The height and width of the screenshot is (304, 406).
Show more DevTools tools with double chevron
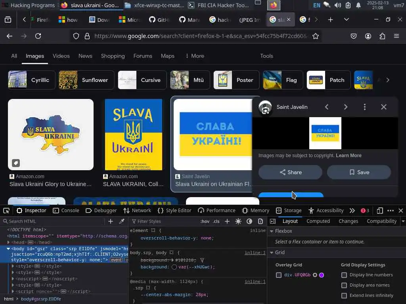[x=352, y=211]
